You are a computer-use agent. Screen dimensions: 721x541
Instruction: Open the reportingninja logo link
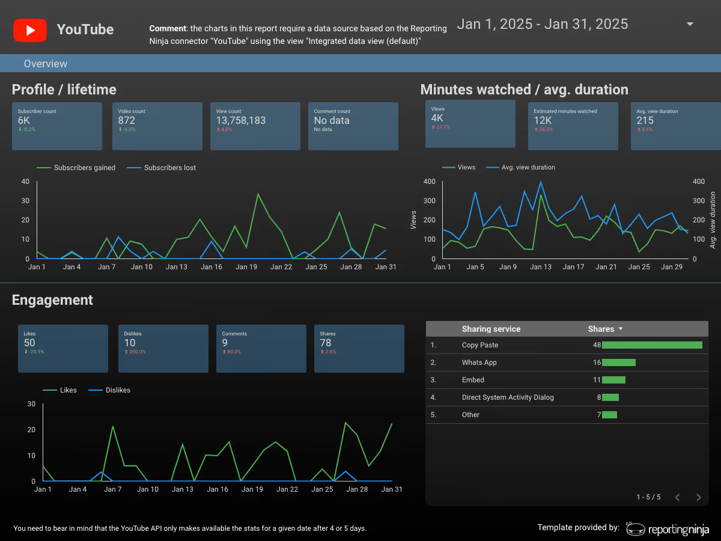[668, 529]
